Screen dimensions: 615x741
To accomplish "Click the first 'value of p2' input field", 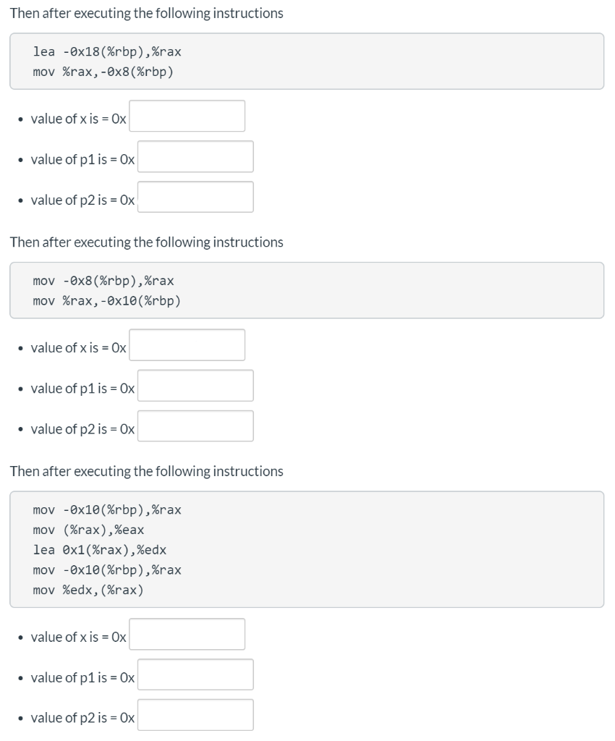I will pyautogui.click(x=195, y=198).
